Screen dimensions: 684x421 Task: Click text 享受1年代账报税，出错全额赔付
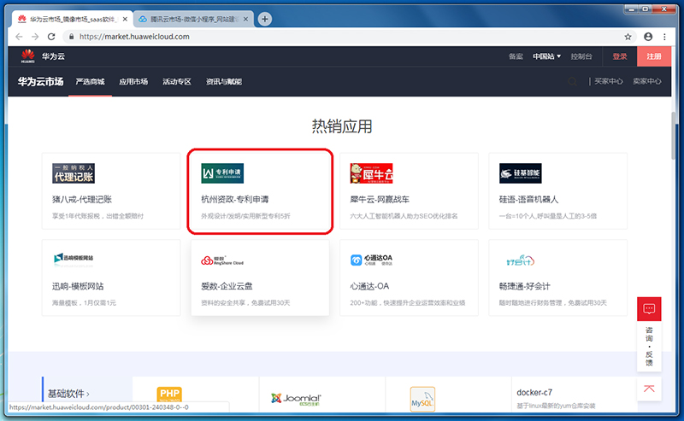pos(97,216)
